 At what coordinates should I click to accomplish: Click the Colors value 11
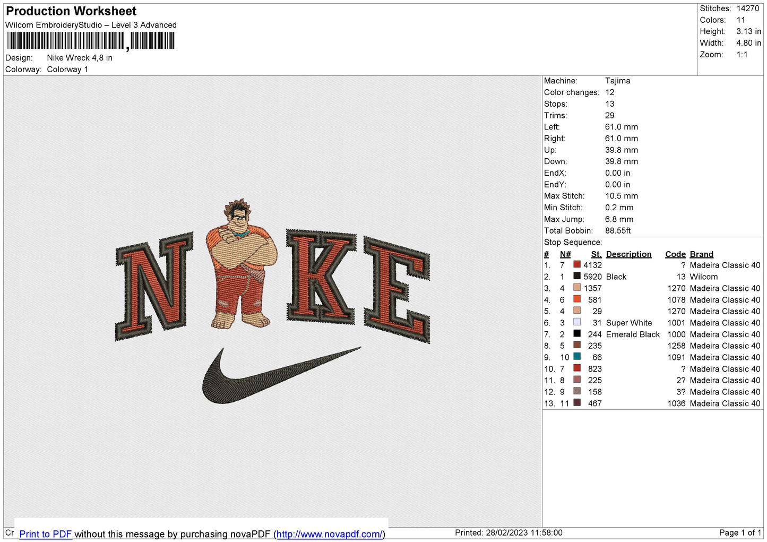pos(741,20)
